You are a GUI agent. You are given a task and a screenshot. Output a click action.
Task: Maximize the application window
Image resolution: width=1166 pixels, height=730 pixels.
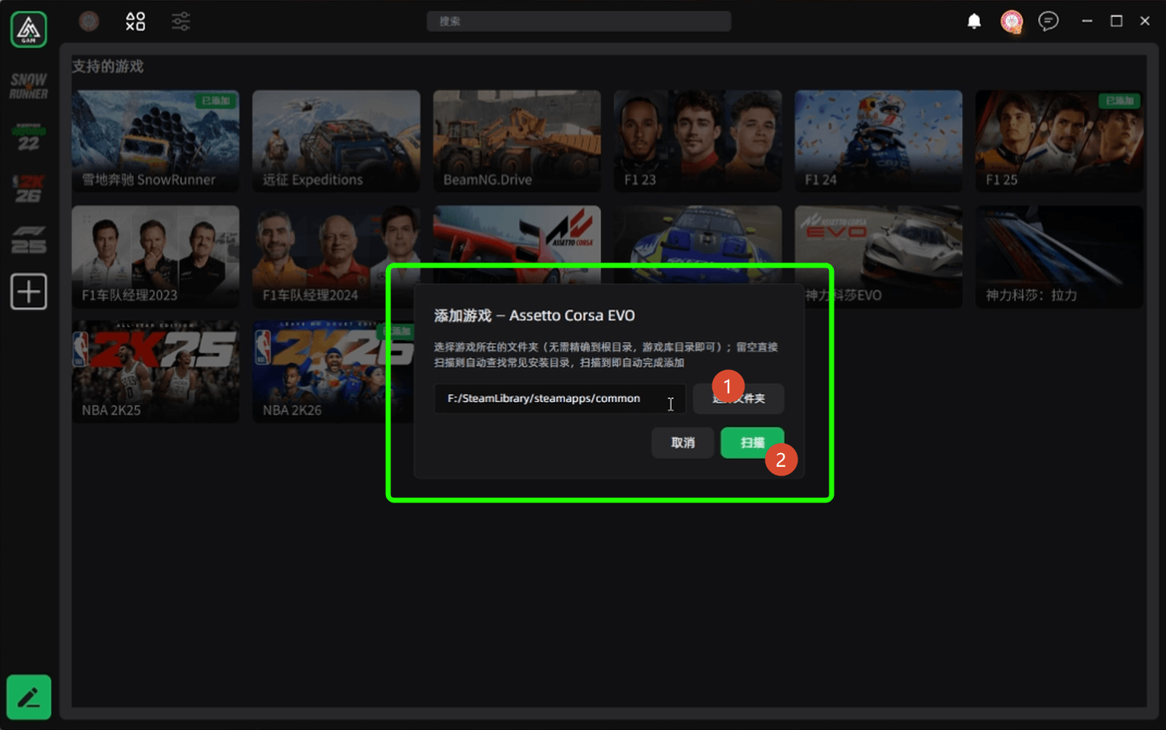tap(1117, 21)
